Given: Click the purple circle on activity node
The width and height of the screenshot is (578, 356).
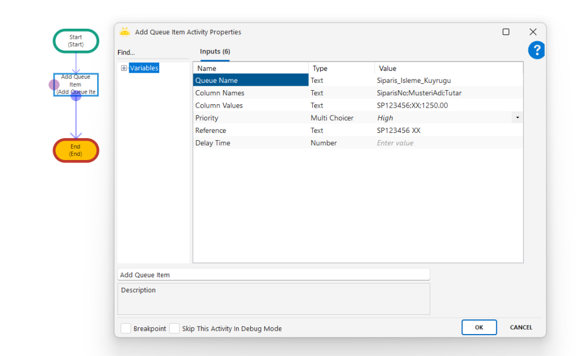Looking at the screenshot, I should (54, 85).
